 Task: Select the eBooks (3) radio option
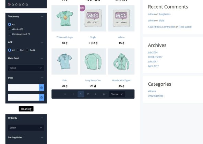click(x=10, y=29)
